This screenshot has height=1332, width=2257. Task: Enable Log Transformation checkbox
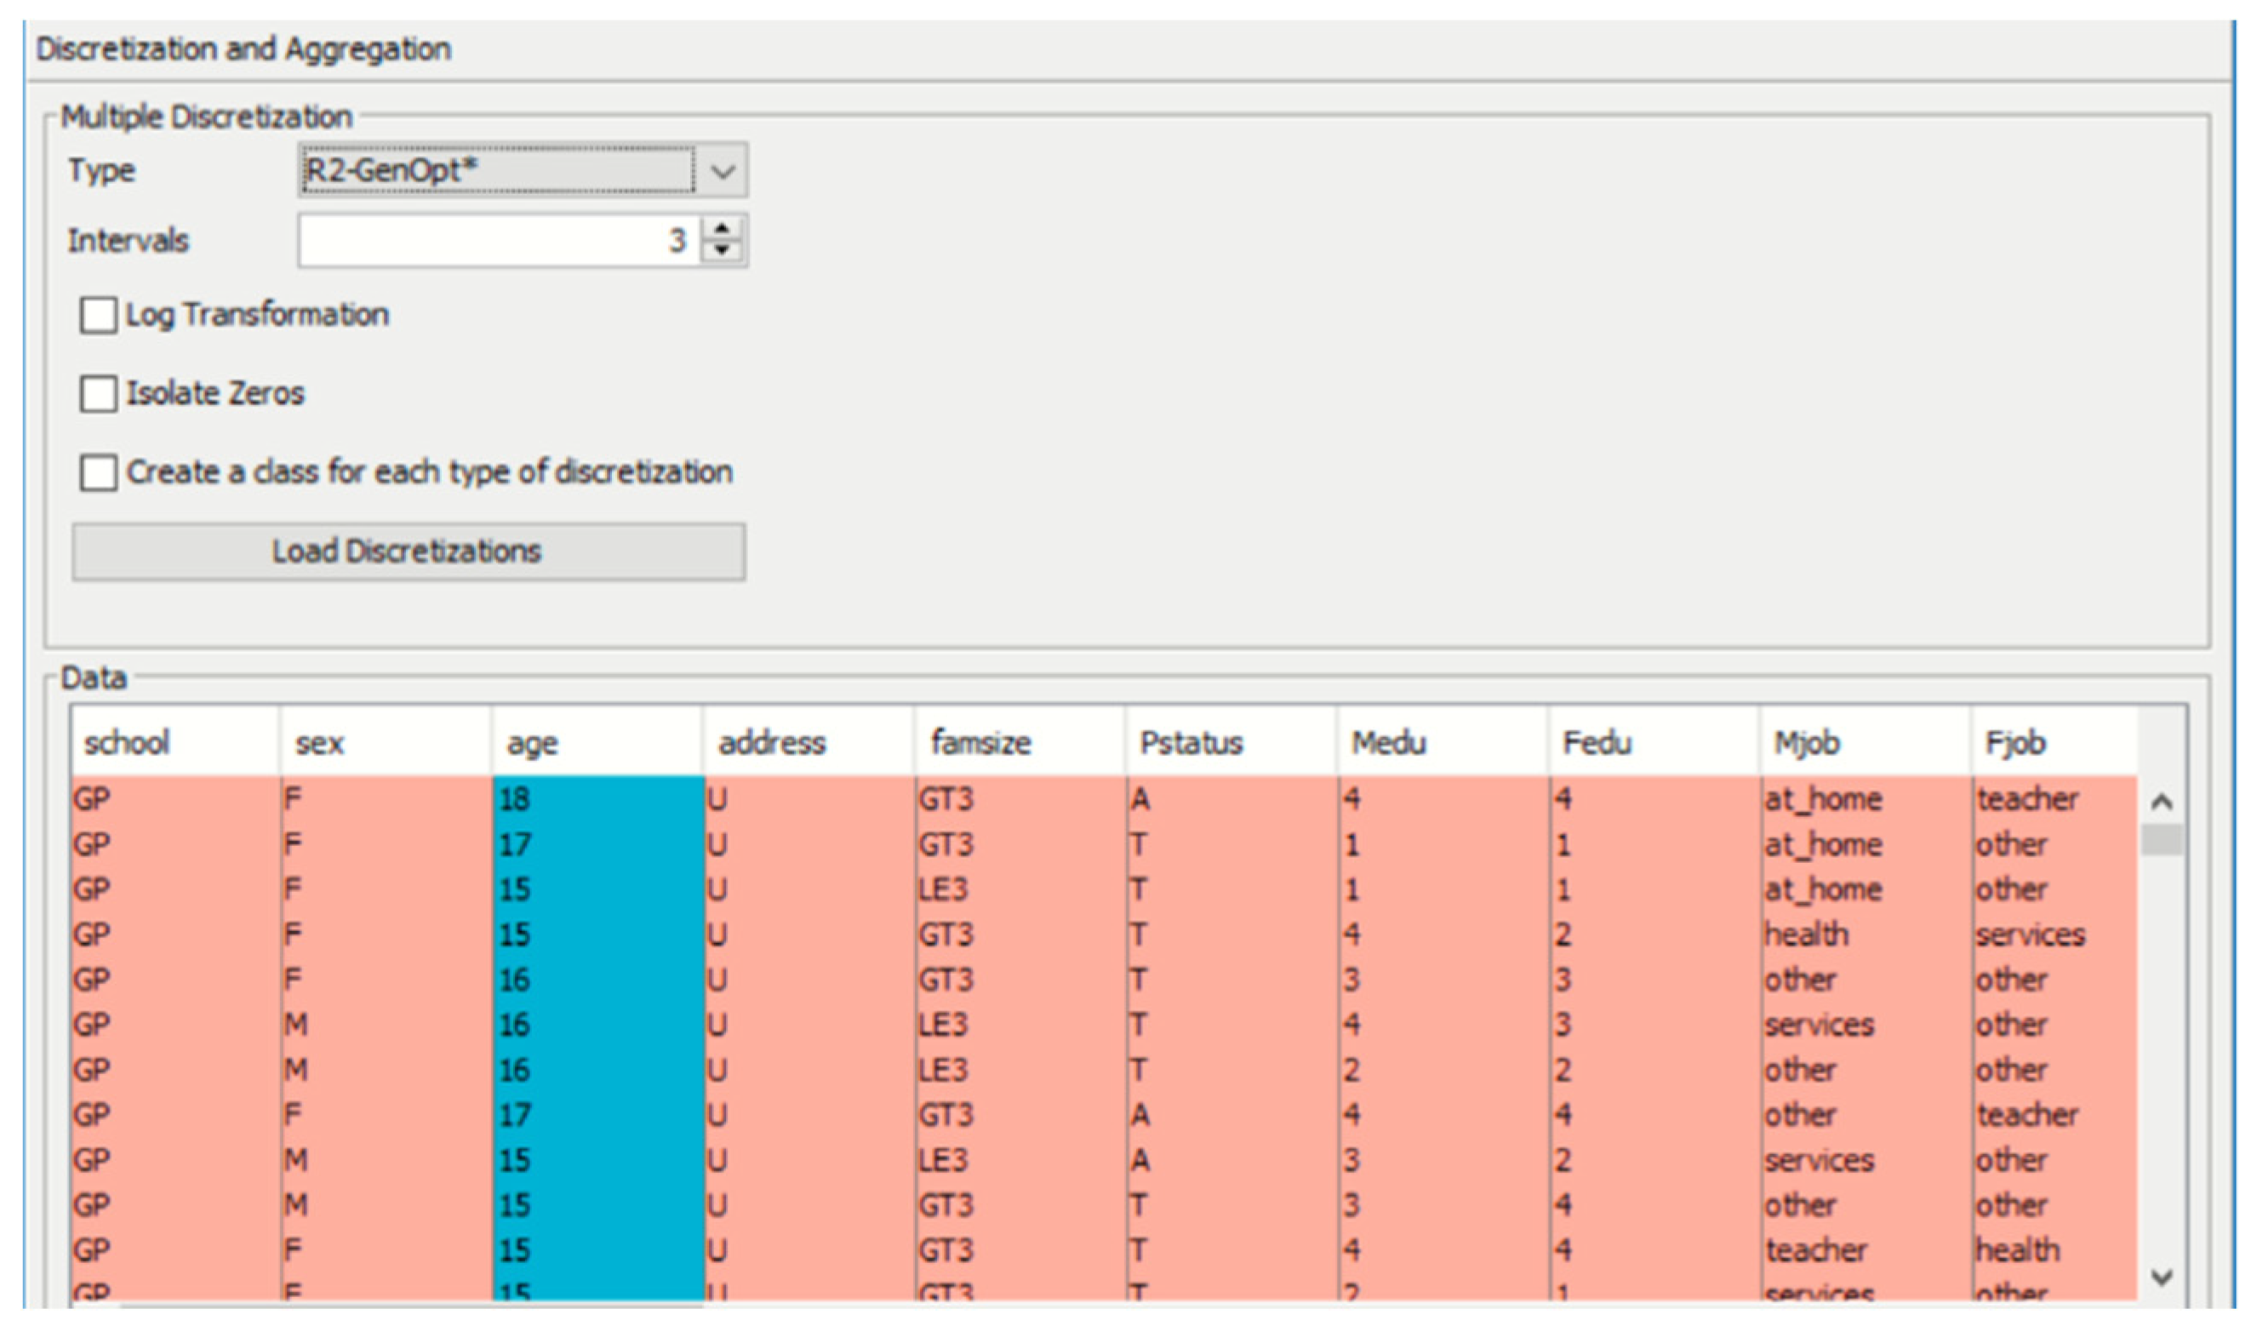tap(98, 315)
